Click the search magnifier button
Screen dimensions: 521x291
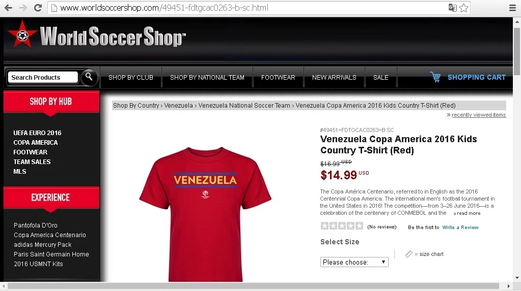pyautogui.click(x=89, y=77)
